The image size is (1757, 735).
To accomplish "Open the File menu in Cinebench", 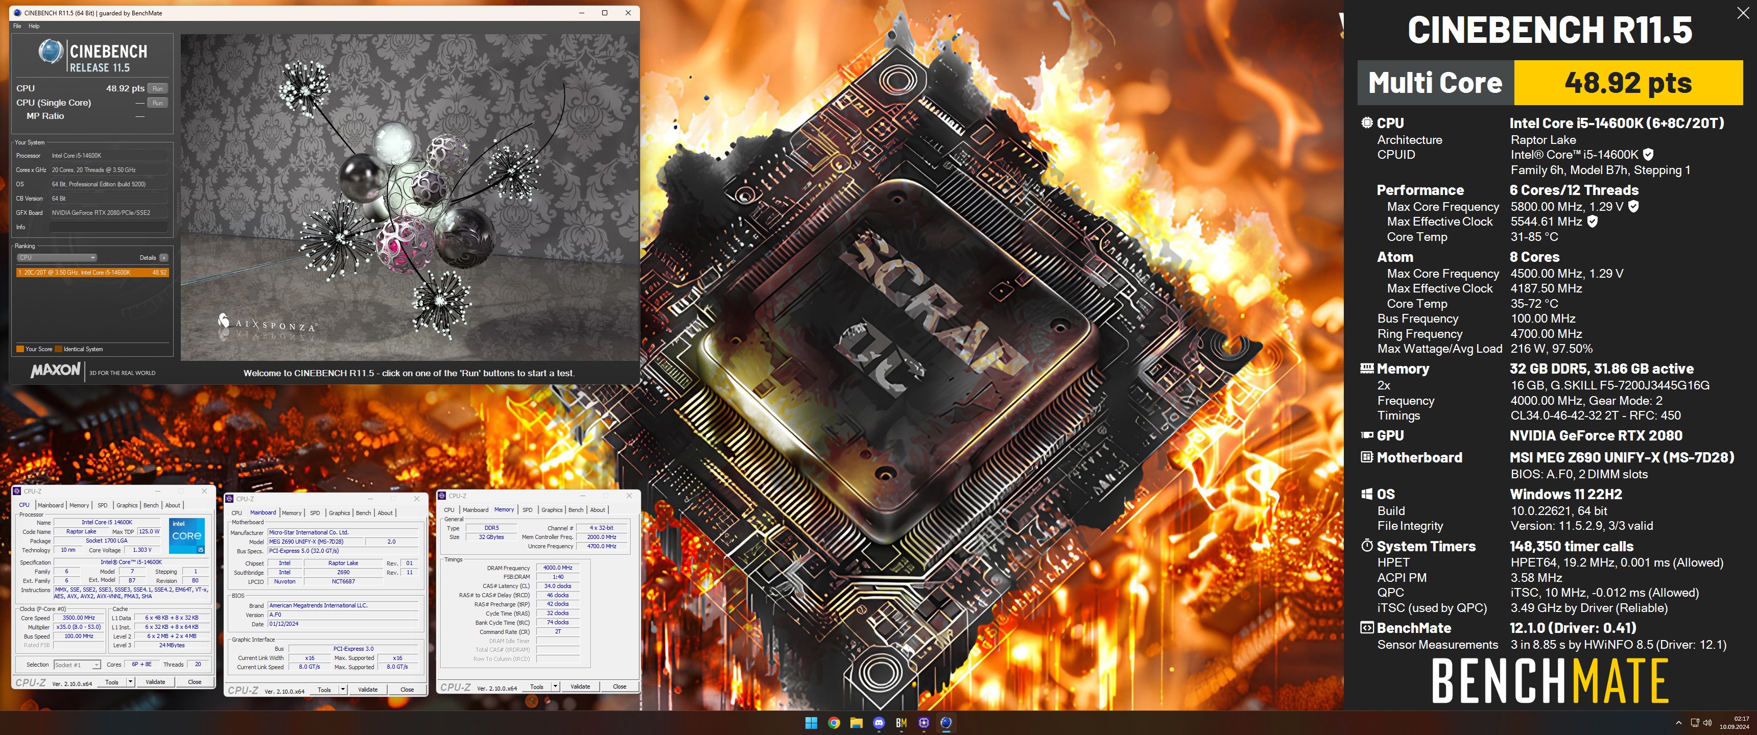I will pos(17,26).
